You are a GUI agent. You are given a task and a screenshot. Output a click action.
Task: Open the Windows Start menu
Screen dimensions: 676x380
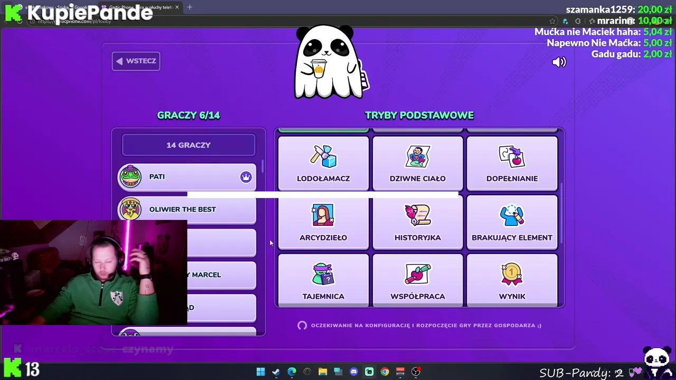coord(260,372)
